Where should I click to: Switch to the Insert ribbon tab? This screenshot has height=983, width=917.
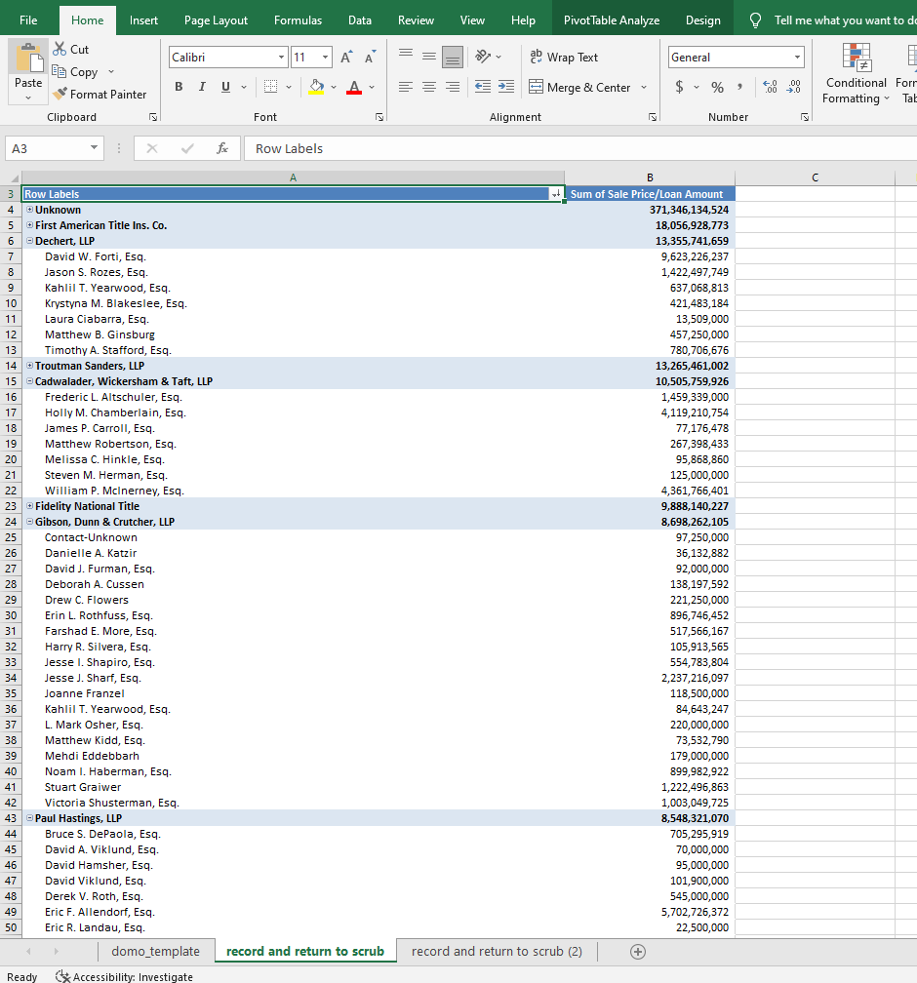point(143,20)
